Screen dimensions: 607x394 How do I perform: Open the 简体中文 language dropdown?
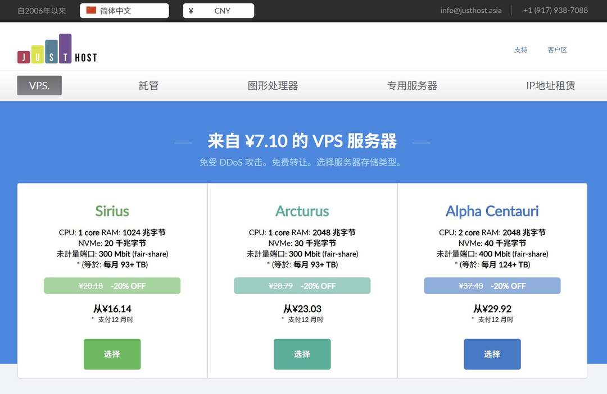tap(125, 11)
